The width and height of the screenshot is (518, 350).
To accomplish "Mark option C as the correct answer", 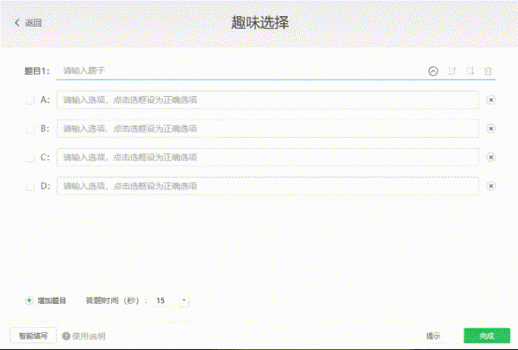I will (x=31, y=157).
